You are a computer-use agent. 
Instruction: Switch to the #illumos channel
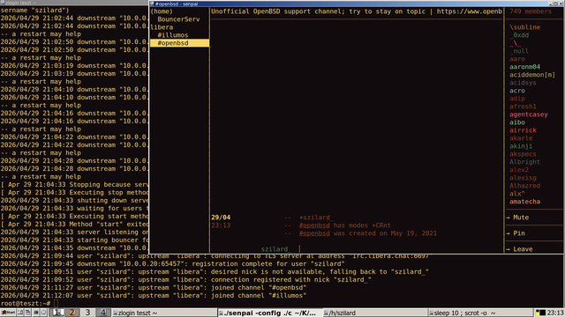pyautogui.click(x=173, y=35)
